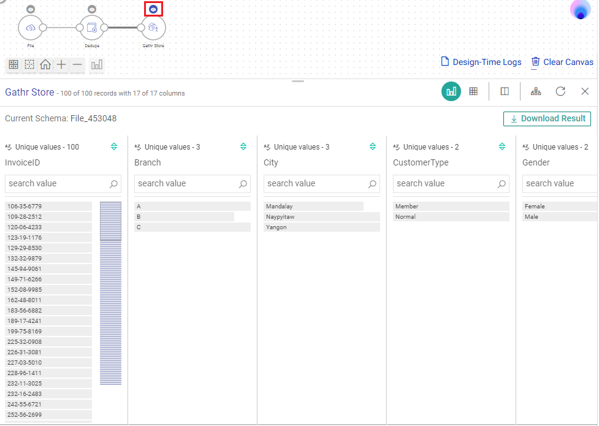Click the zoom in icon on the canvas toolbar

pyautogui.click(x=61, y=64)
